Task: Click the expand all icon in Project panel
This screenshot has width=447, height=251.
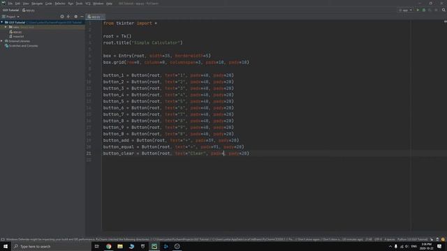Action: pos(68,17)
